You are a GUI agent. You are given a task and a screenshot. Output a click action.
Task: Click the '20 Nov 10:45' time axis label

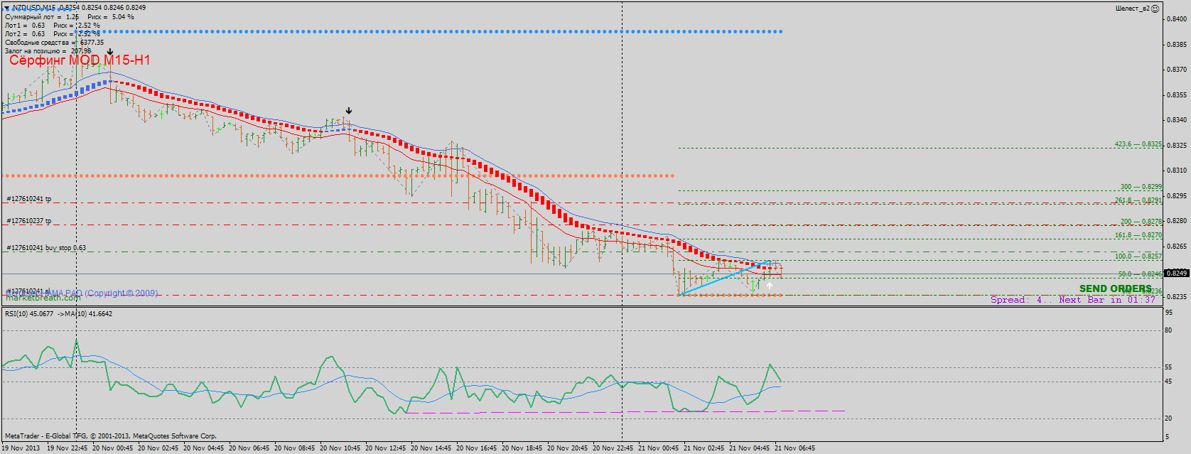[340, 448]
